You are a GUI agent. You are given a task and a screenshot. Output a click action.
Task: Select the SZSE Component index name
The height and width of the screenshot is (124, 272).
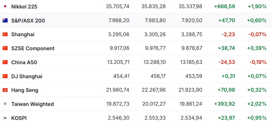[33, 48]
